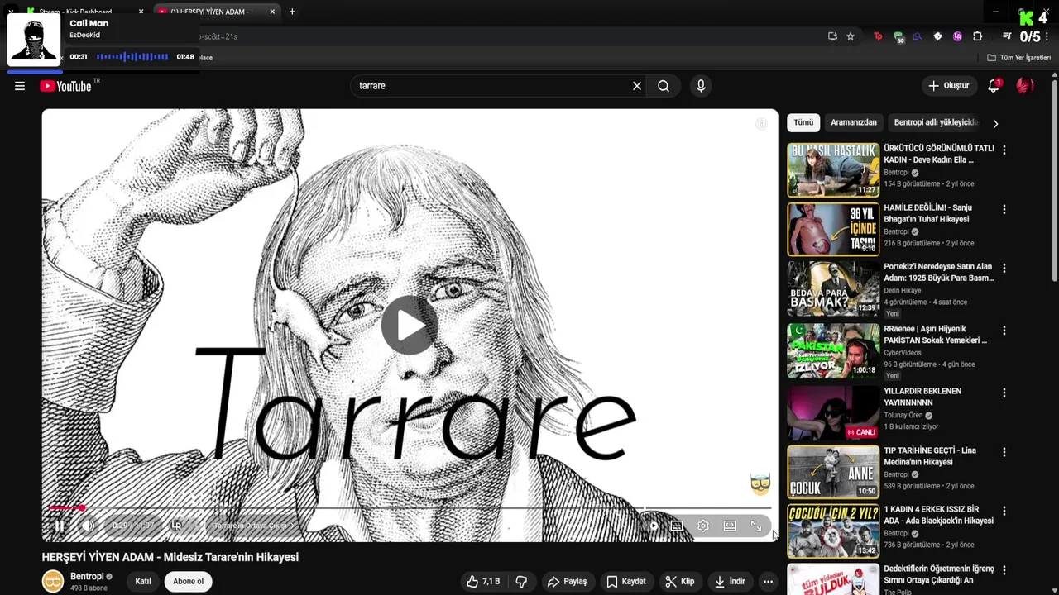Screen dimensions: 1059x595
Task: Select the Bentropi adlı yükleyiciden chip
Action: click(x=936, y=122)
